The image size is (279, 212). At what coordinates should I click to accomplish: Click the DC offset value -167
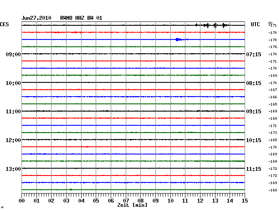click(x=273, y=90)
